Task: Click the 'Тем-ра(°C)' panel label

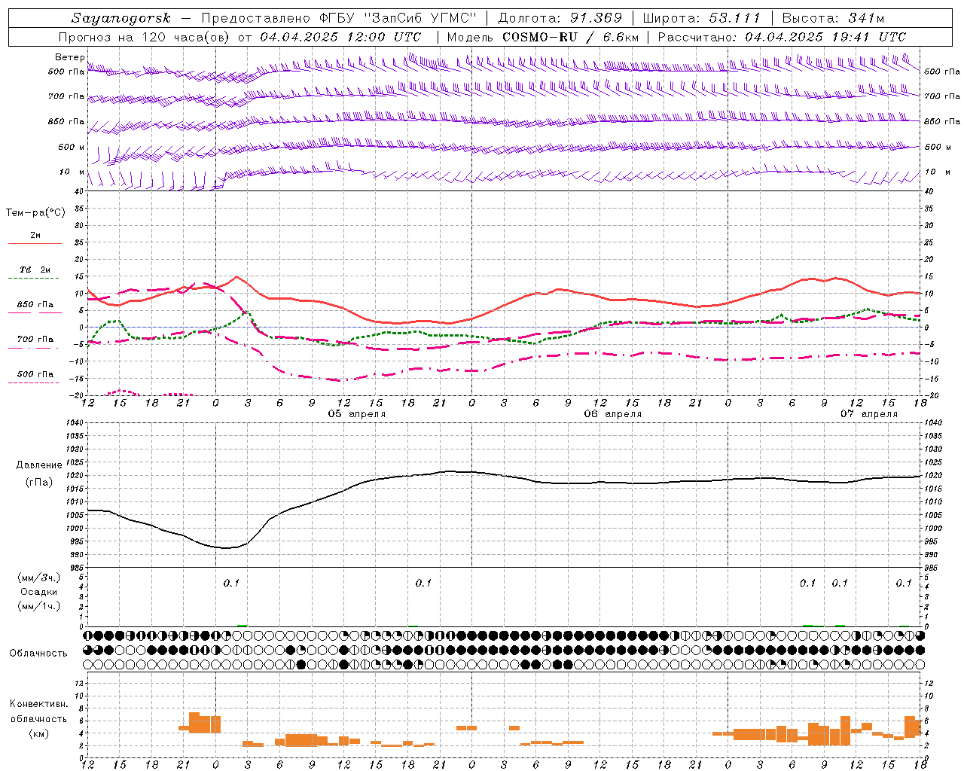Action: coord(35,213)
